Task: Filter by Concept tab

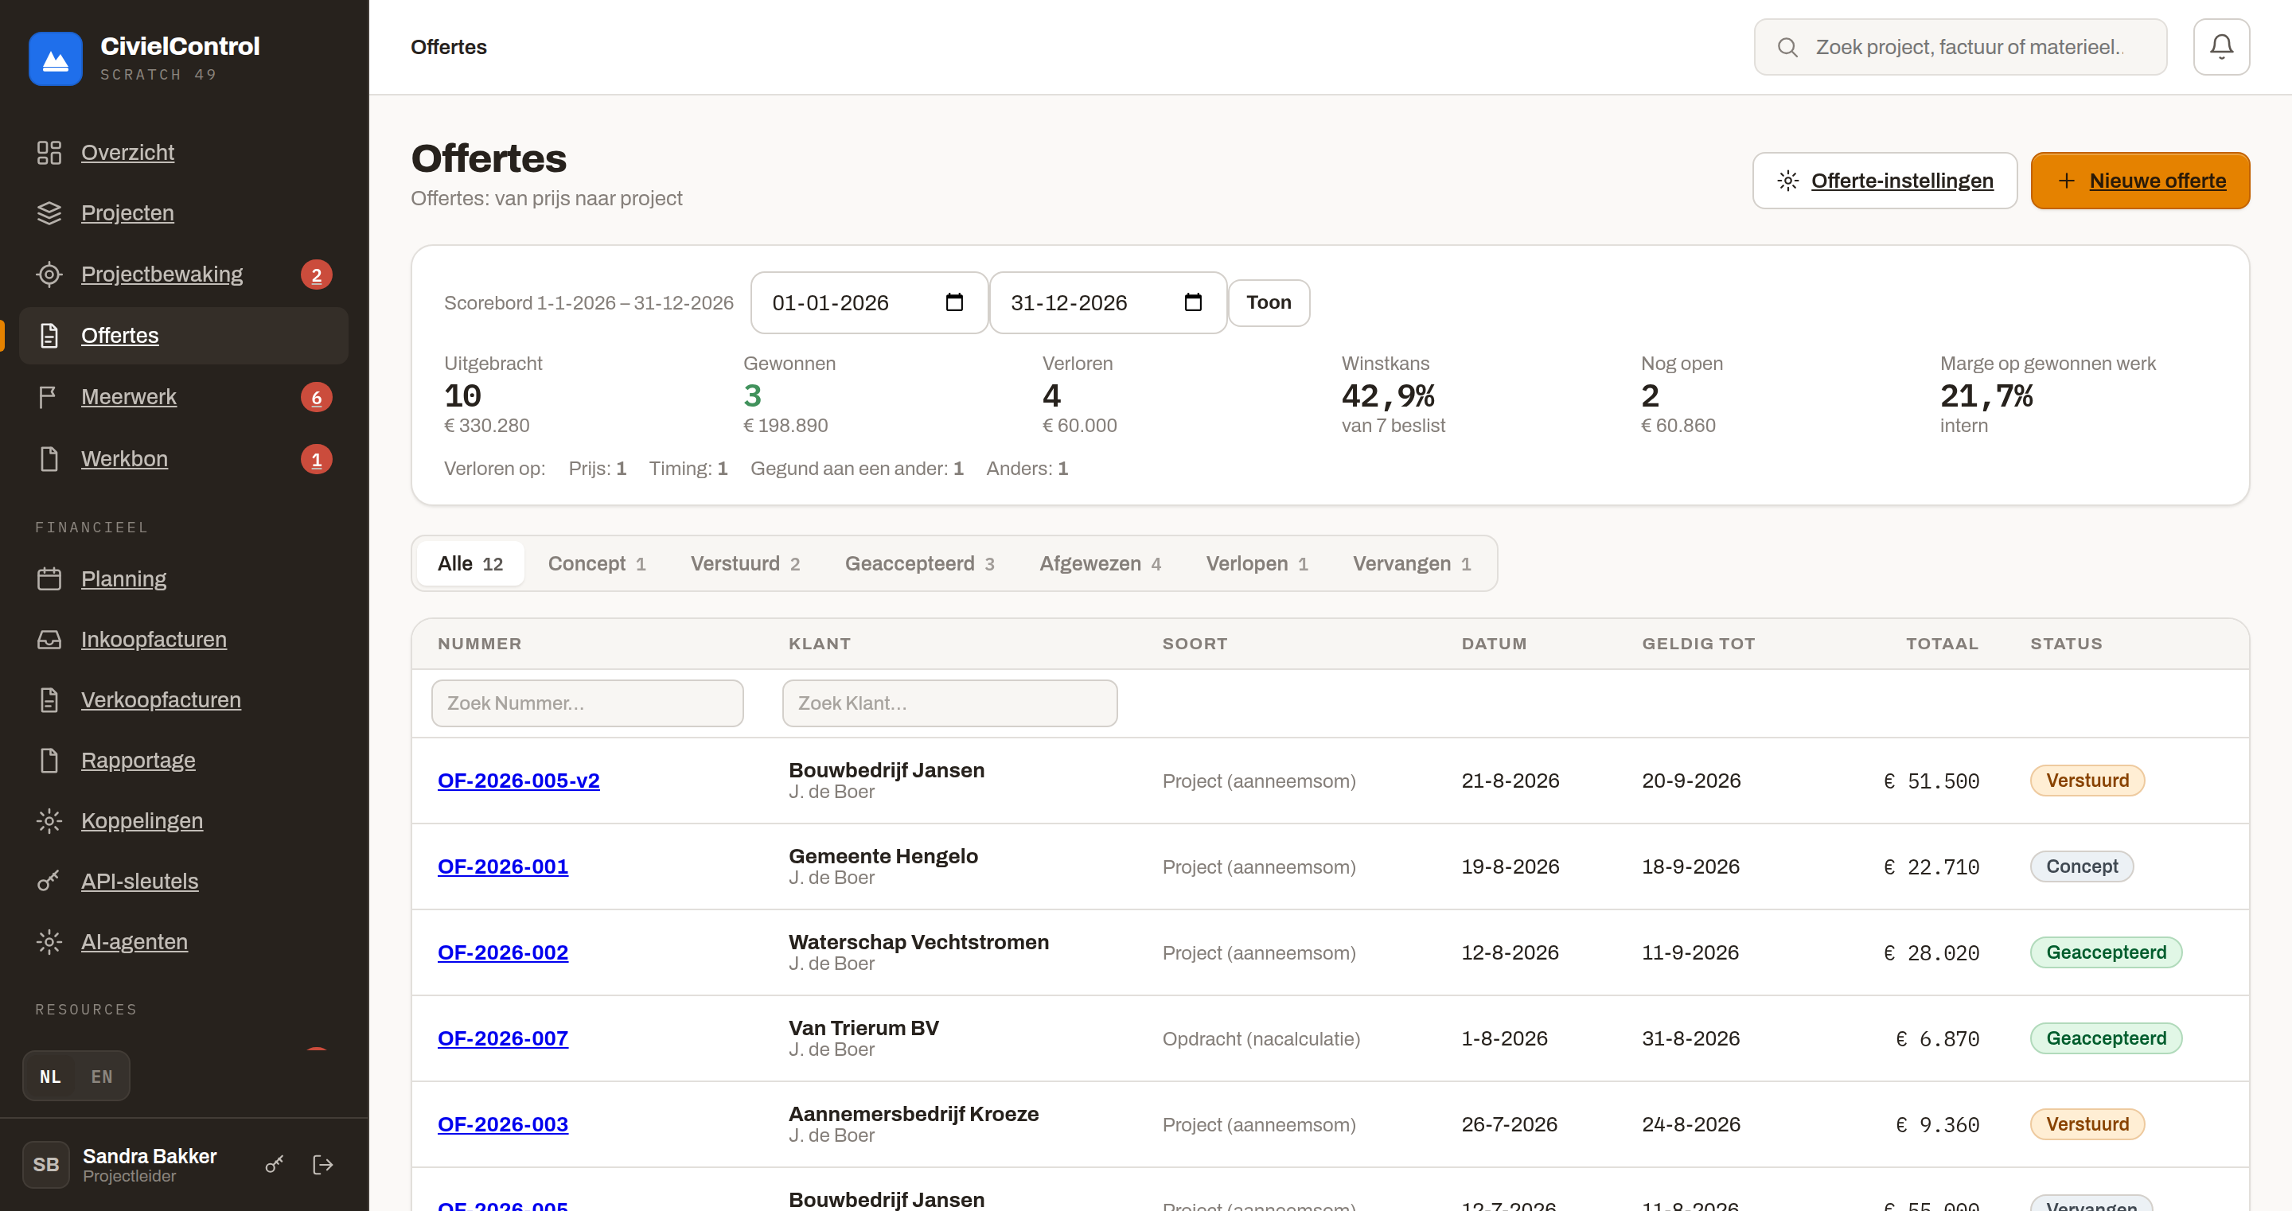Action: tap(596, 563)
